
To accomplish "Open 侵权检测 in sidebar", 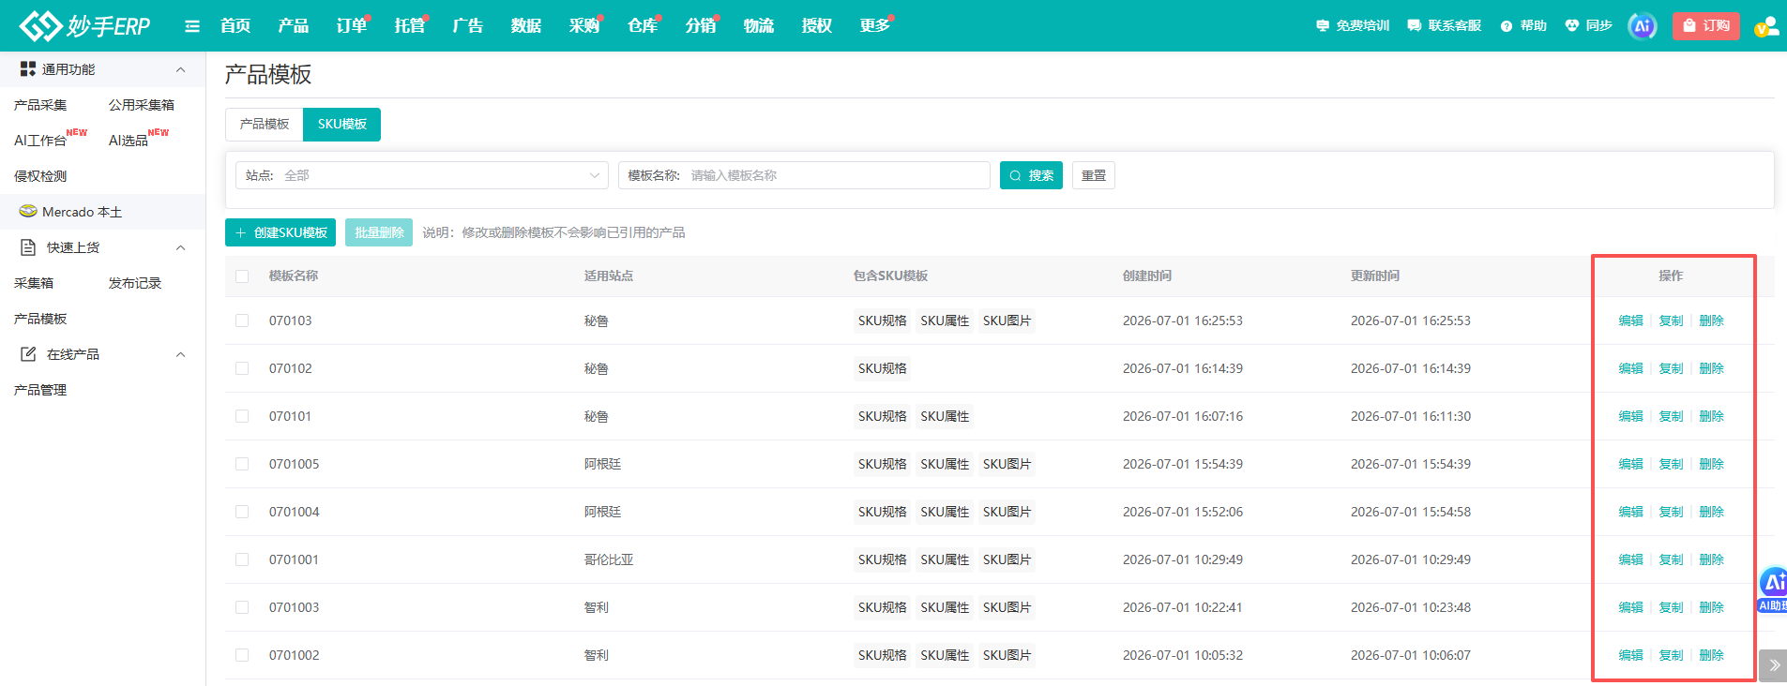I will [40, 176].
